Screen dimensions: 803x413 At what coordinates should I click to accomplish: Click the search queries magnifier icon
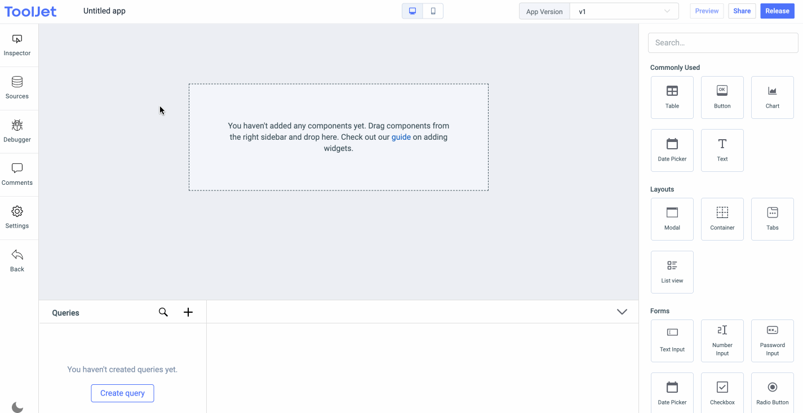(x=163, y=312)
